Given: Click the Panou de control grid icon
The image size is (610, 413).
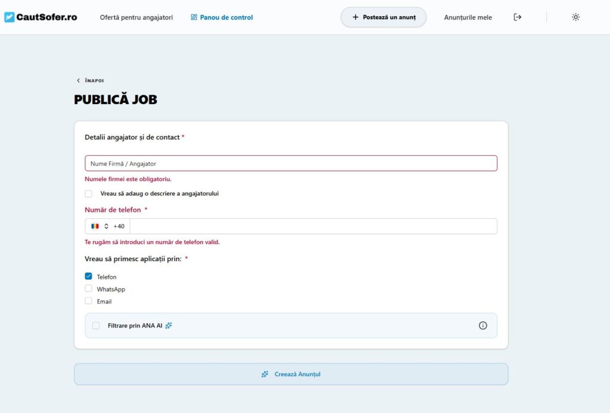Looking at the screenshot, I should (x=194, y=17).
